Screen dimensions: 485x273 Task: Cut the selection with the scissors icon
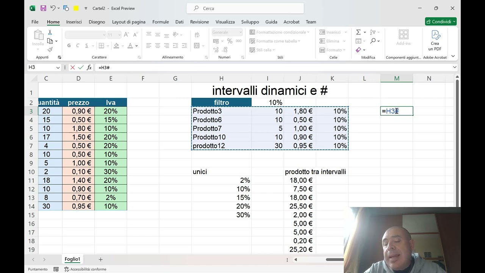50,33
